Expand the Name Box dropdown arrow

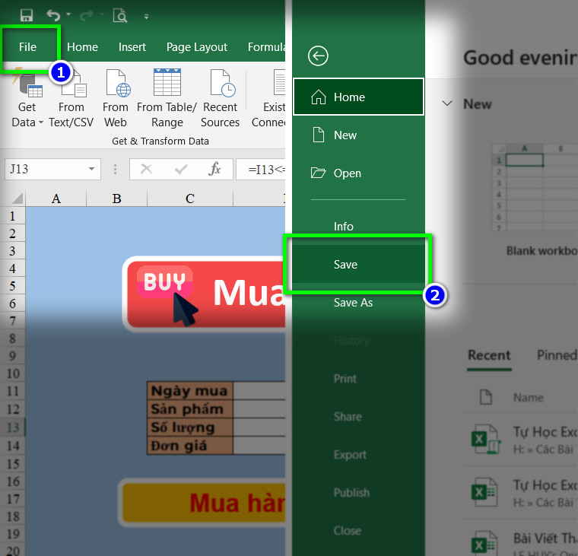[x=92, y=169]
